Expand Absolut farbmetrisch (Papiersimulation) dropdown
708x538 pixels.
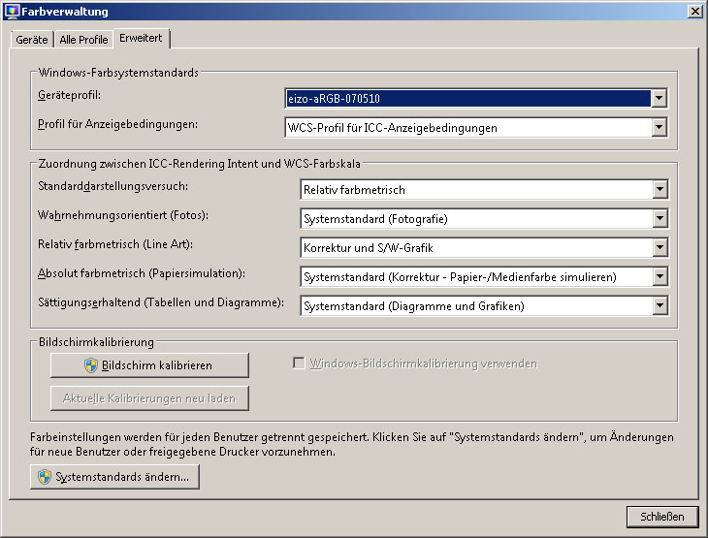[x=660, y=277]
